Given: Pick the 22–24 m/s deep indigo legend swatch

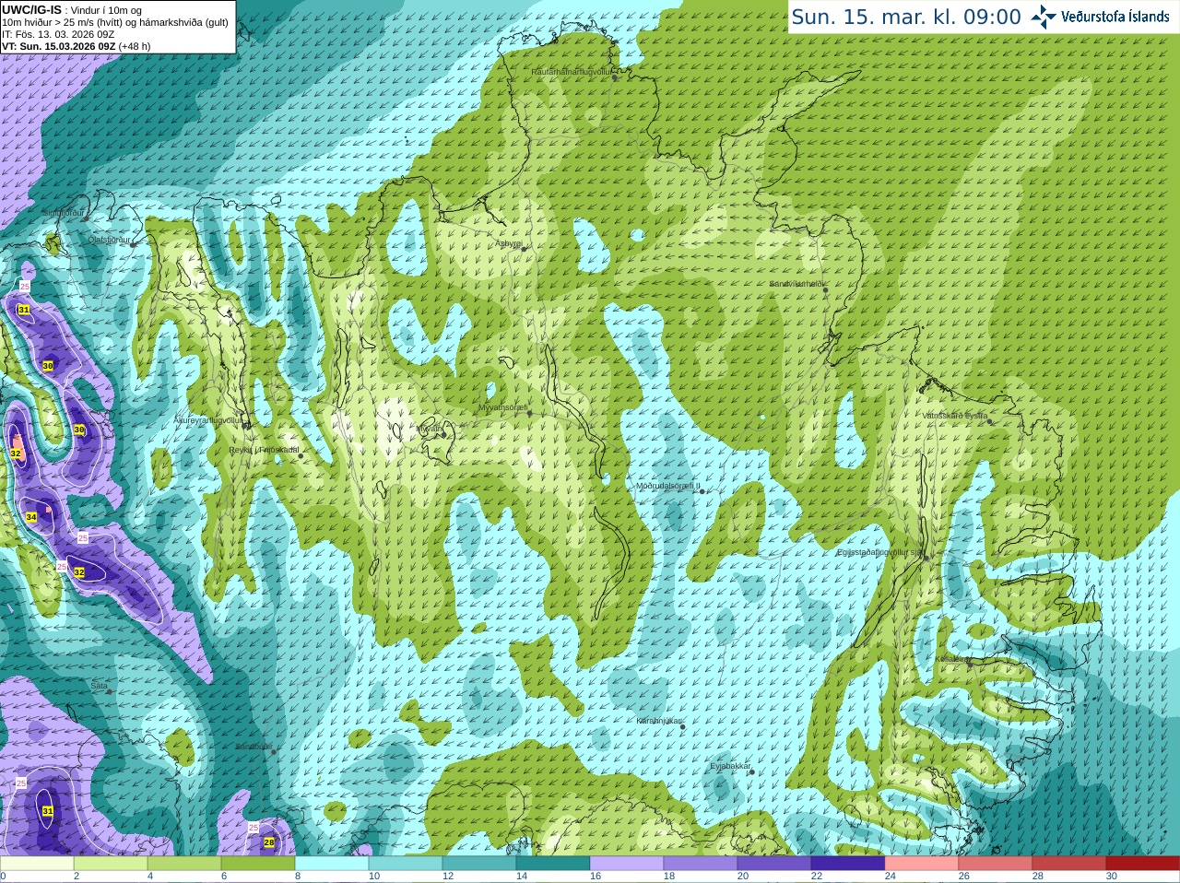Looking at the screenshot, I should [848, 864].
